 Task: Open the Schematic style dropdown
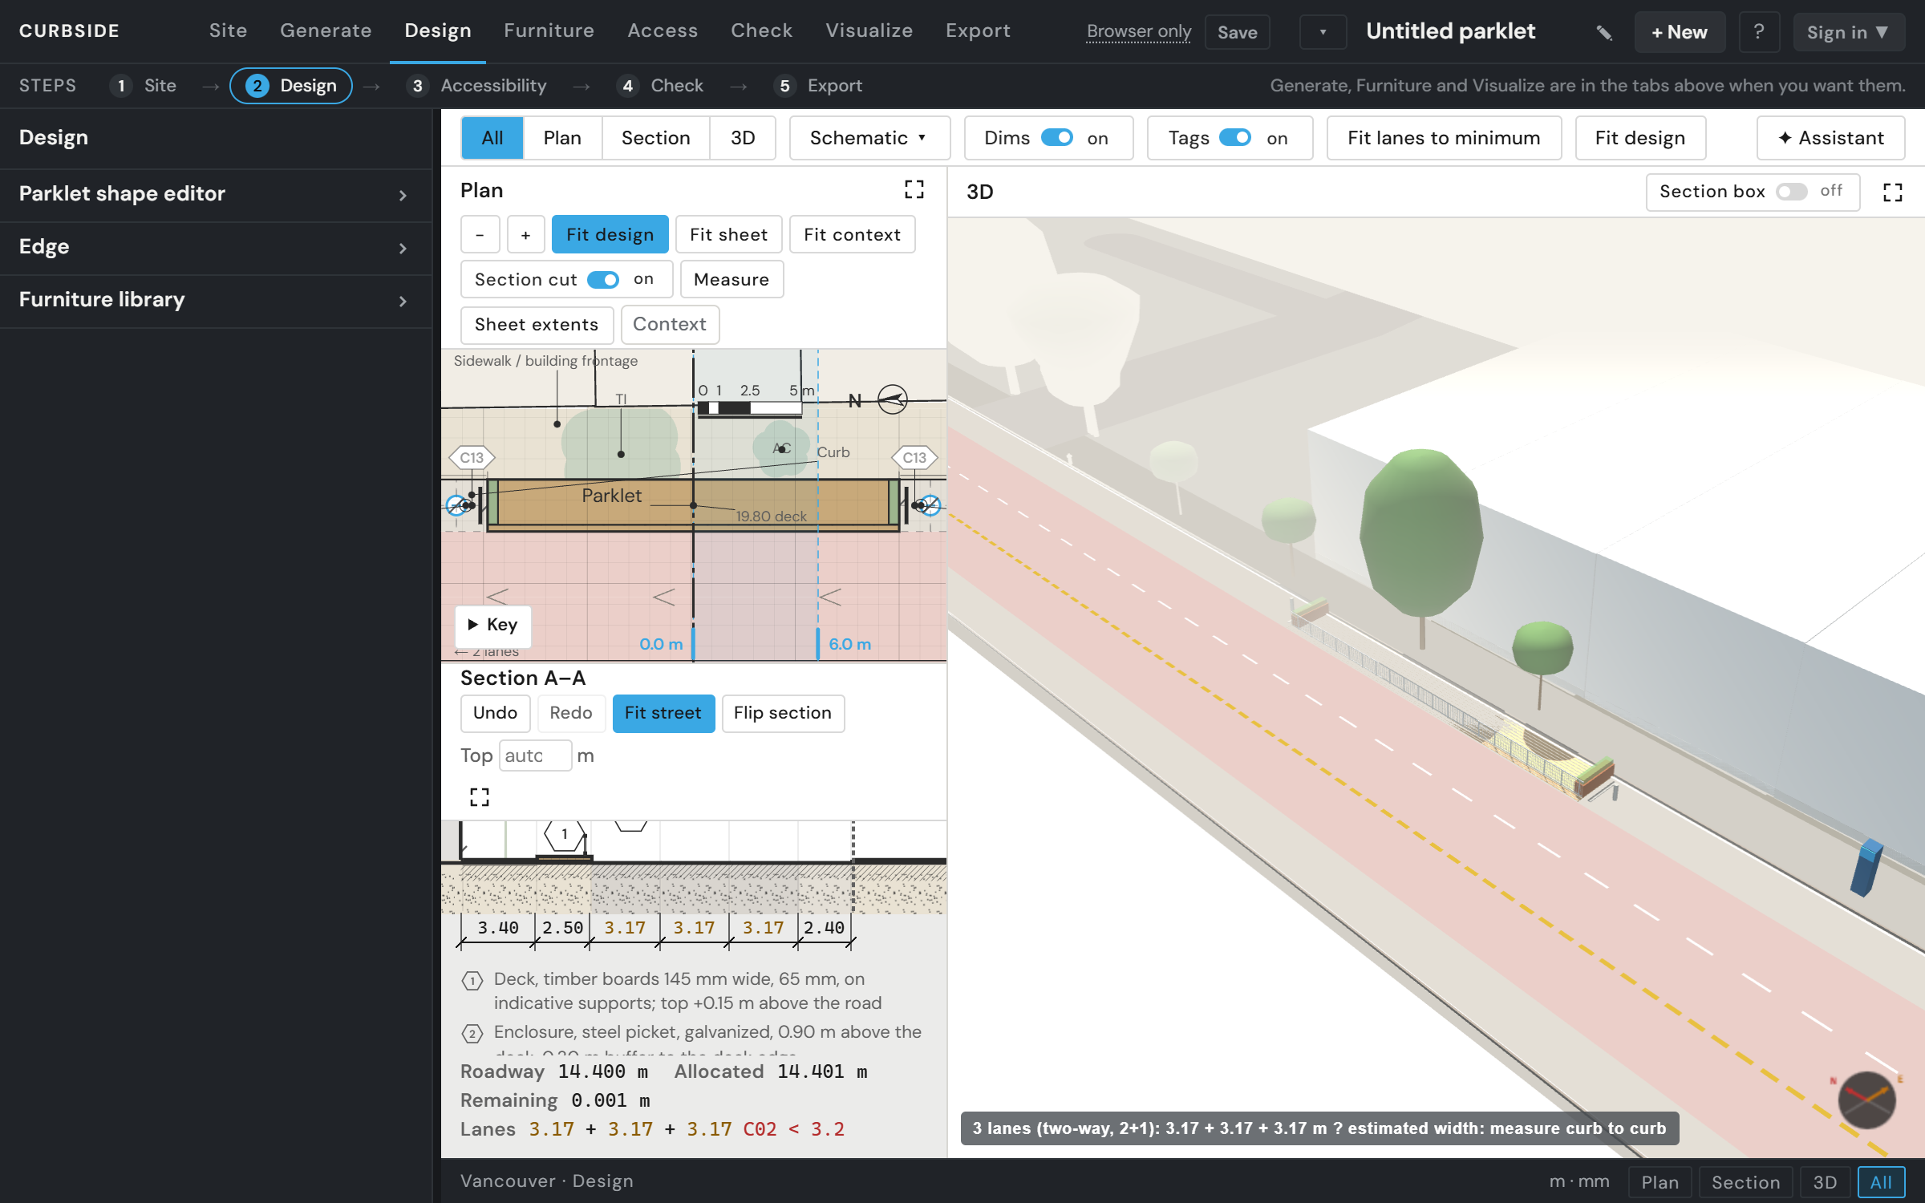[869, 138]
